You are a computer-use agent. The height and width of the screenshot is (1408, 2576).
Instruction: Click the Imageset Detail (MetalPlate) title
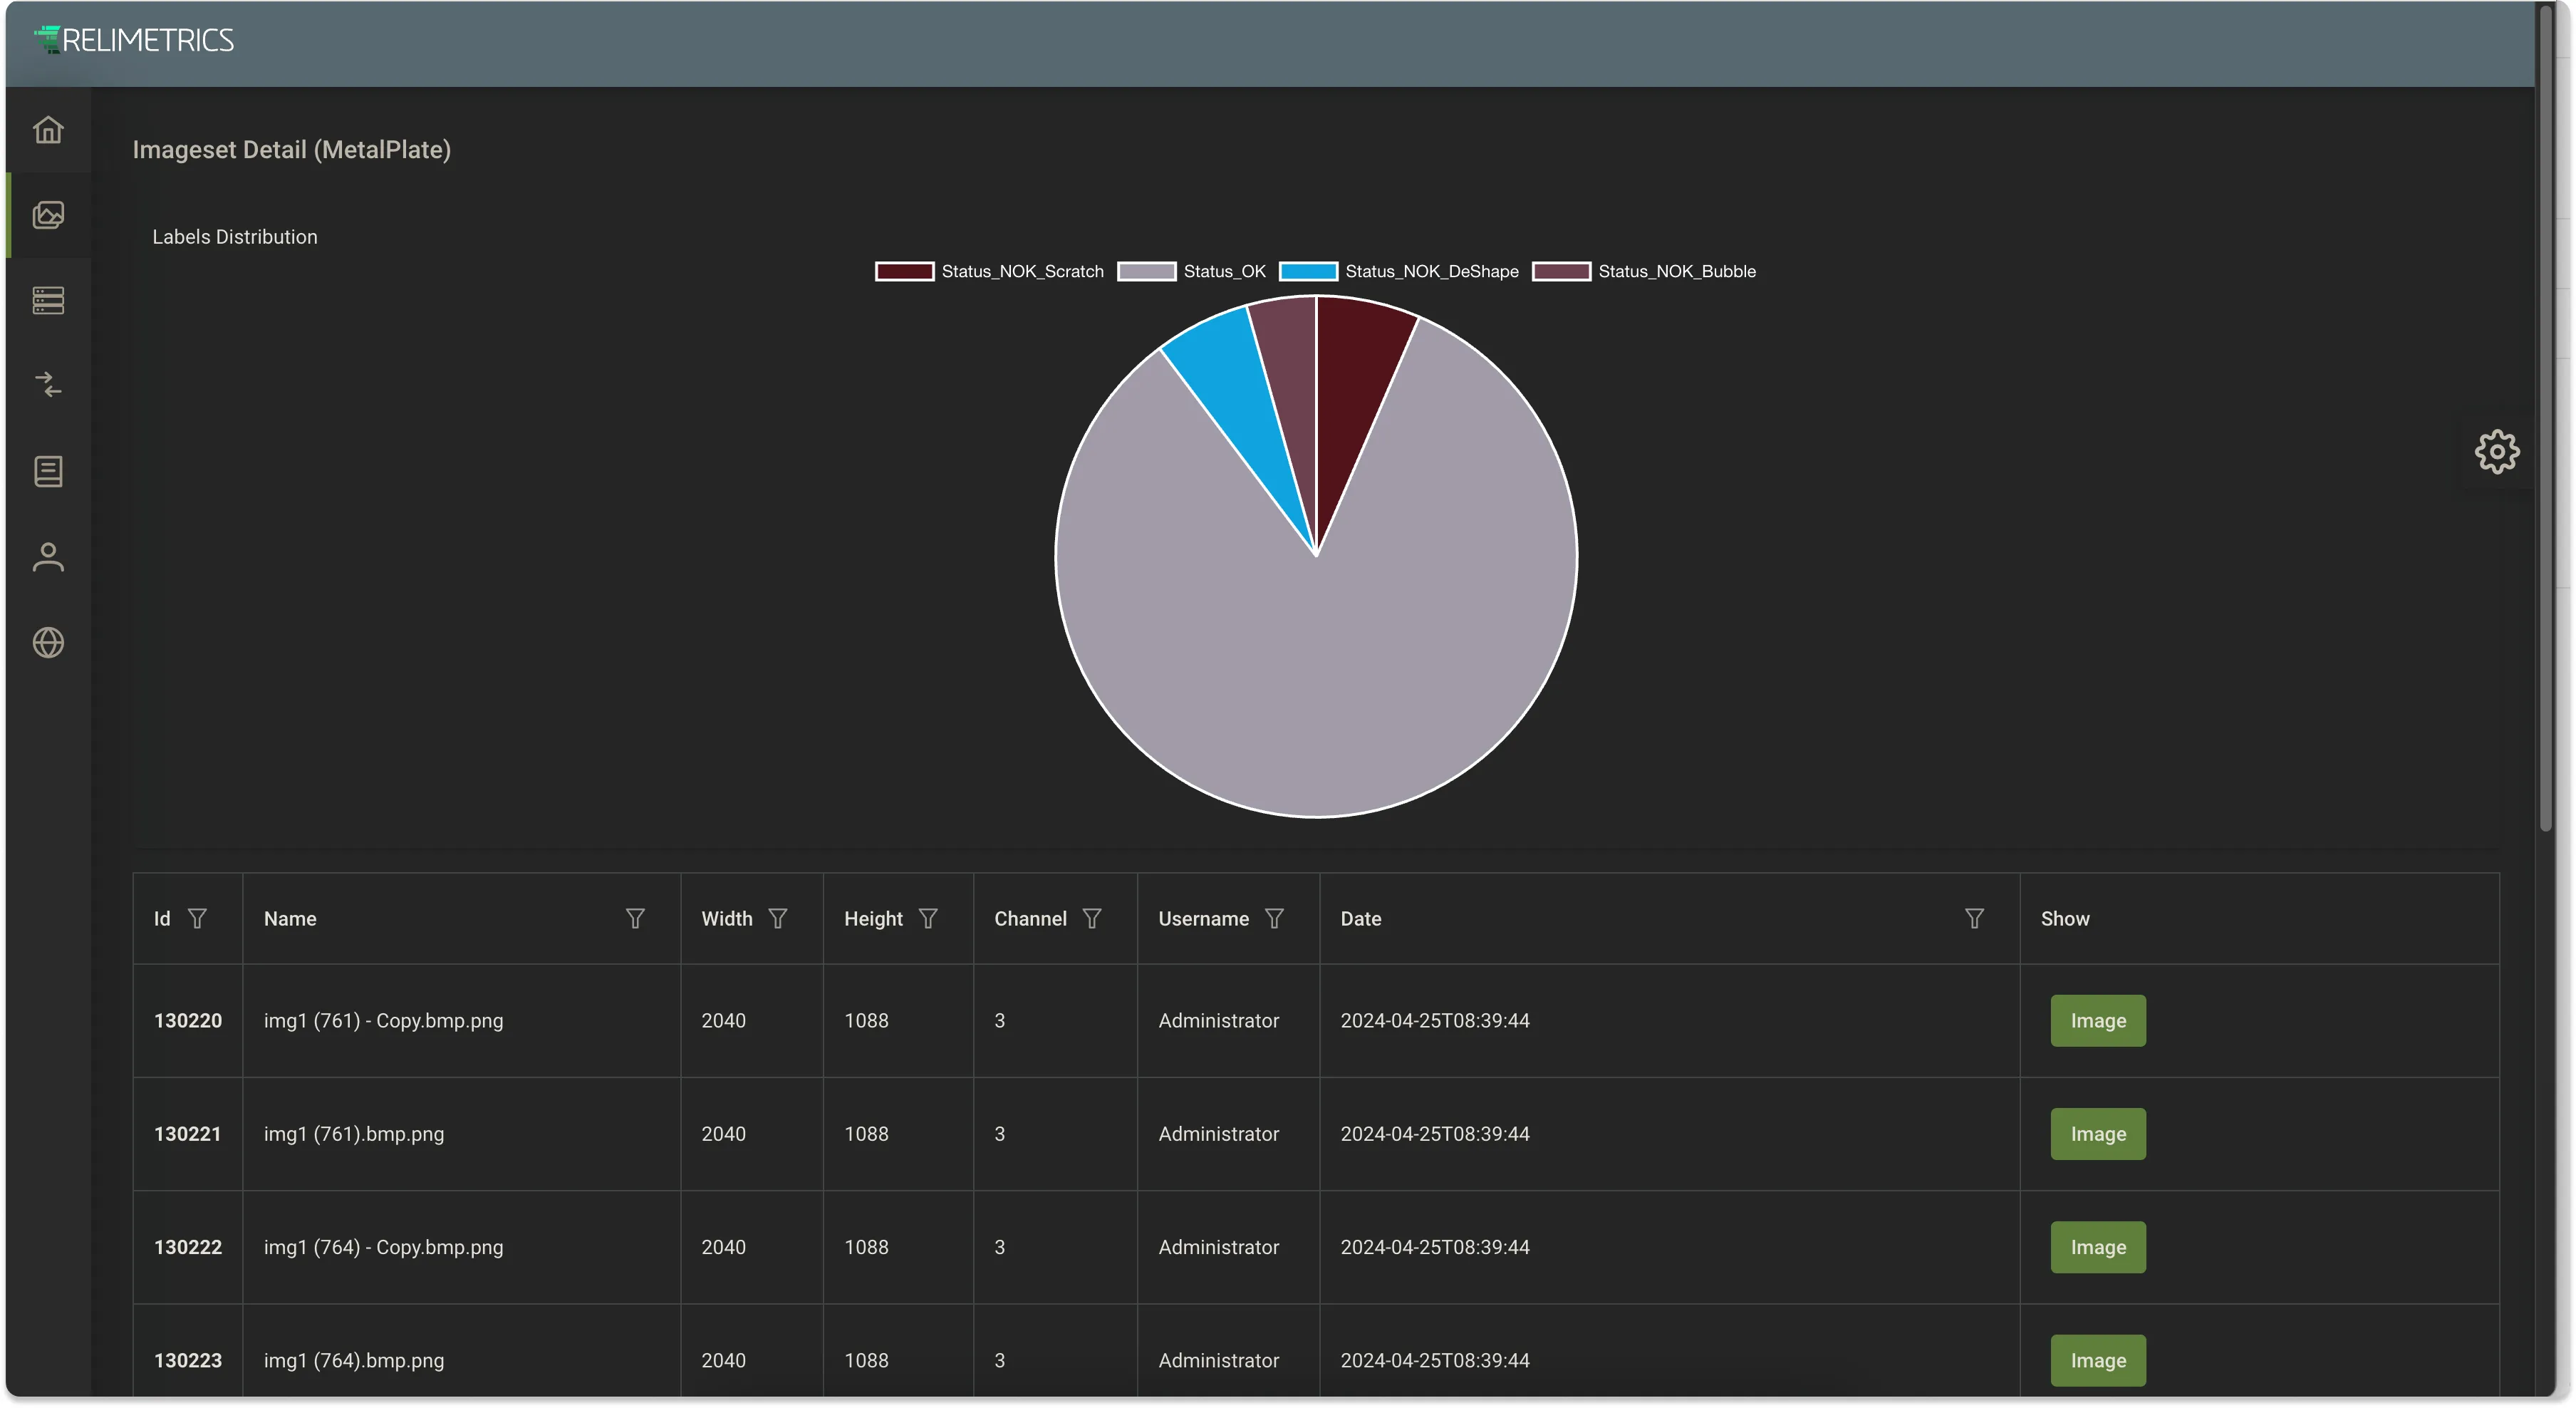pyautogui.click(x=292, y=149)
